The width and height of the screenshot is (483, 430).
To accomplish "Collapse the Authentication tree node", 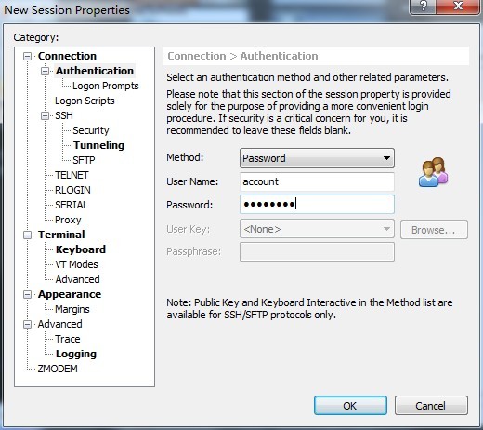I will click(x=46, y=71).
